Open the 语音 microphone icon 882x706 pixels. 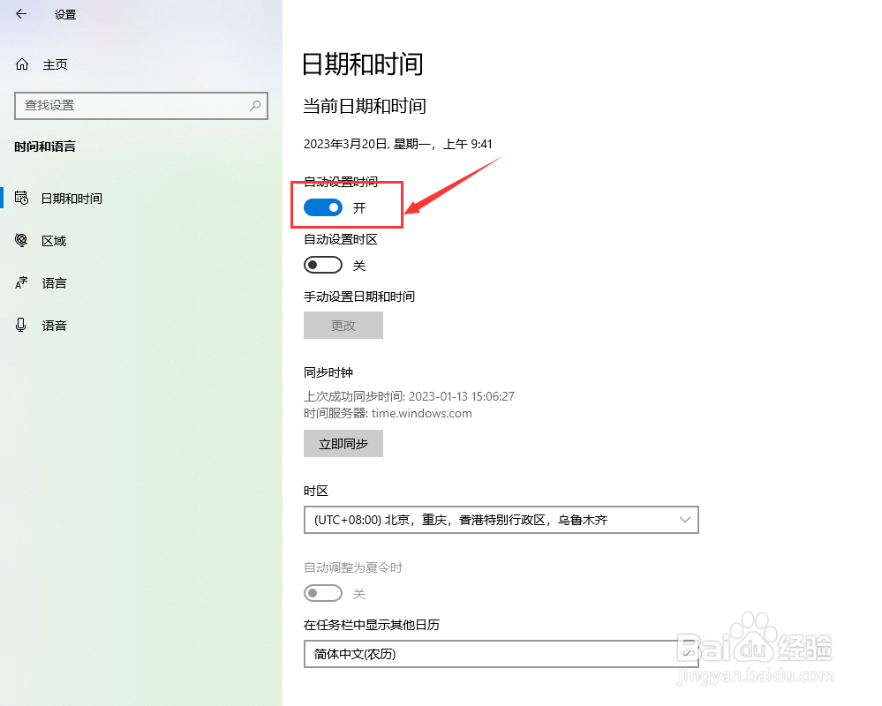coord(21,325)
